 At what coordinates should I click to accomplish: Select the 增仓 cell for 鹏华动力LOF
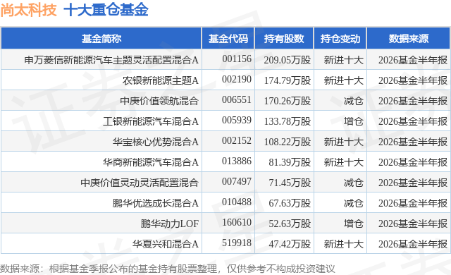click(x=354, y=224)
